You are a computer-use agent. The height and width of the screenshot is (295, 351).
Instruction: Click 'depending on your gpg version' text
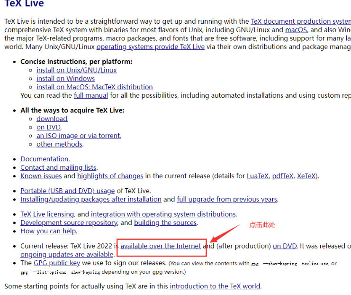[143, 272]
